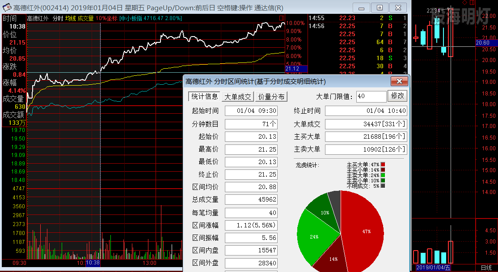The height and width of the screenshot is (272, 498).
Task: Click the 分时 label in chart header
Action: (x=58, y=18)
